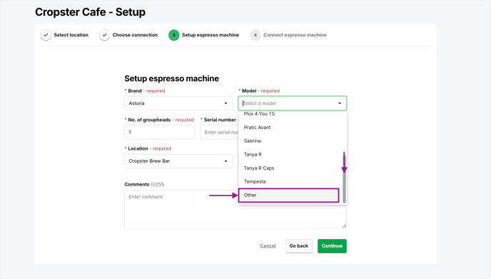Open the Brand dropdown showing Astoria
The height and width of the screenshot is (279, 491).
coord(178,103)
